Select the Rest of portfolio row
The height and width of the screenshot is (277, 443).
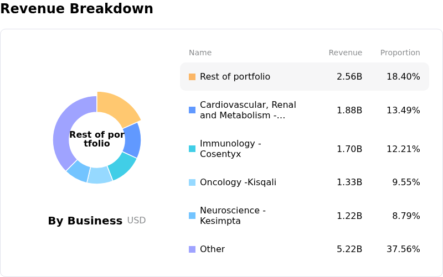coord(304,77)
